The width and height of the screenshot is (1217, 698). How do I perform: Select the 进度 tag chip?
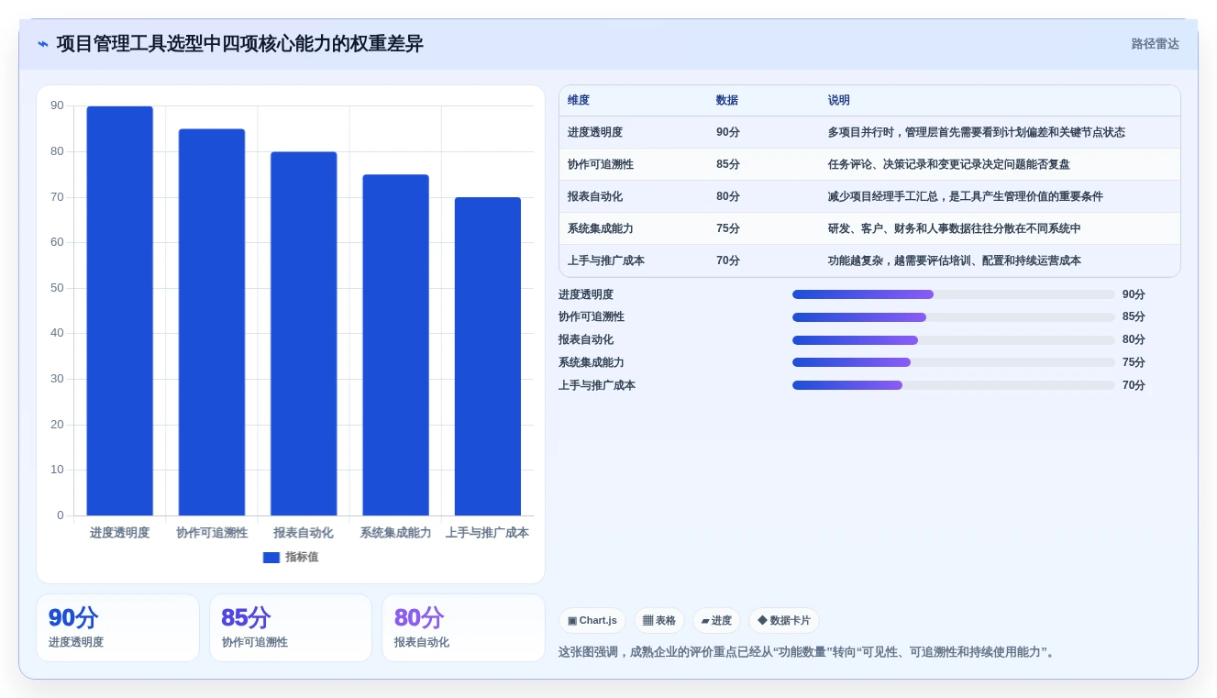pyautogui.click(x=716, y=621)
